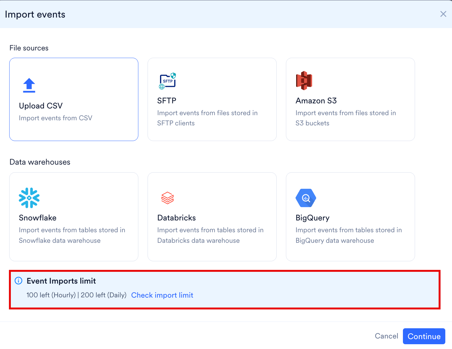Click the 'File sources' section label
This screenshot has height=349, width=452.
[29, 48]
